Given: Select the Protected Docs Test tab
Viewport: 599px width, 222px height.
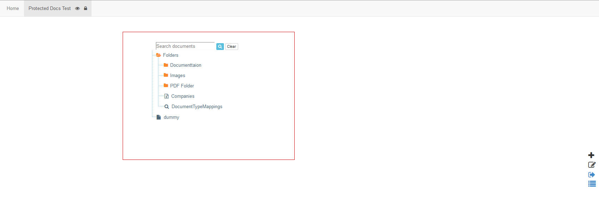Looking at the screenshot, I should 50,9.
